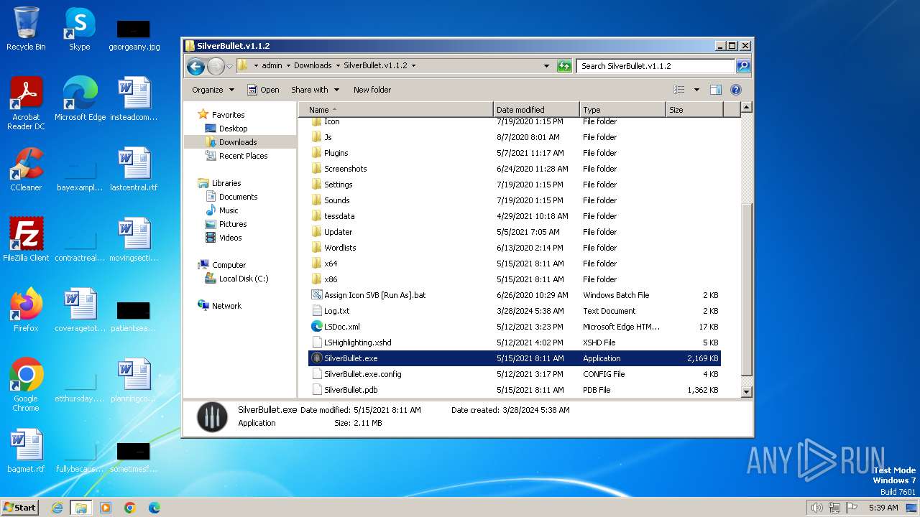Open Windows Media Player from taskbar
The width and height of the screenshot is (920, 517).
coord(106,508)
